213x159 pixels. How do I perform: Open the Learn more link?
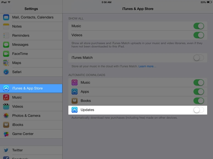pyautogui.click(x=147, y=66)
